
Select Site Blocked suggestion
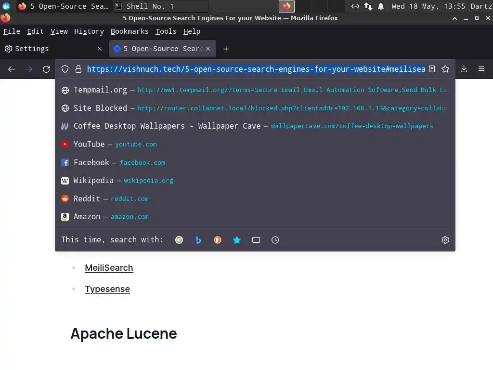(255, 108)
